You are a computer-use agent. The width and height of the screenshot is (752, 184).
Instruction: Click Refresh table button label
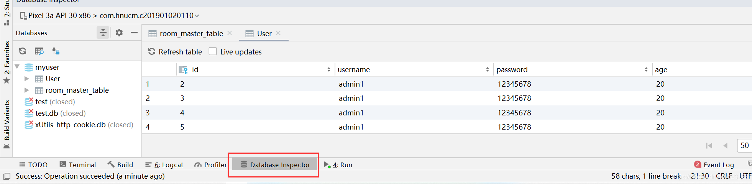coord(180,52)
